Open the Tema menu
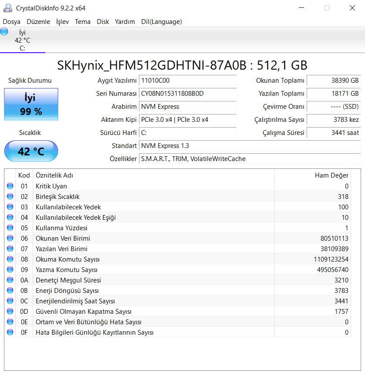The image size is (365, 373). pyautogui.click(x=83, y=22)
